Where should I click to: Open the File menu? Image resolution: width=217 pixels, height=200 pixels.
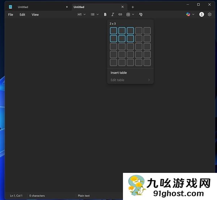coord(10,14)
